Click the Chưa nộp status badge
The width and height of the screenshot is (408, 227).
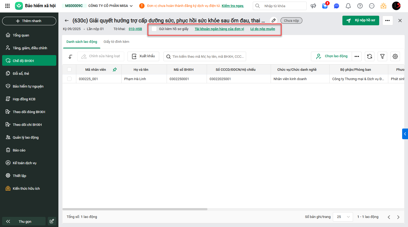pos(291,20)
